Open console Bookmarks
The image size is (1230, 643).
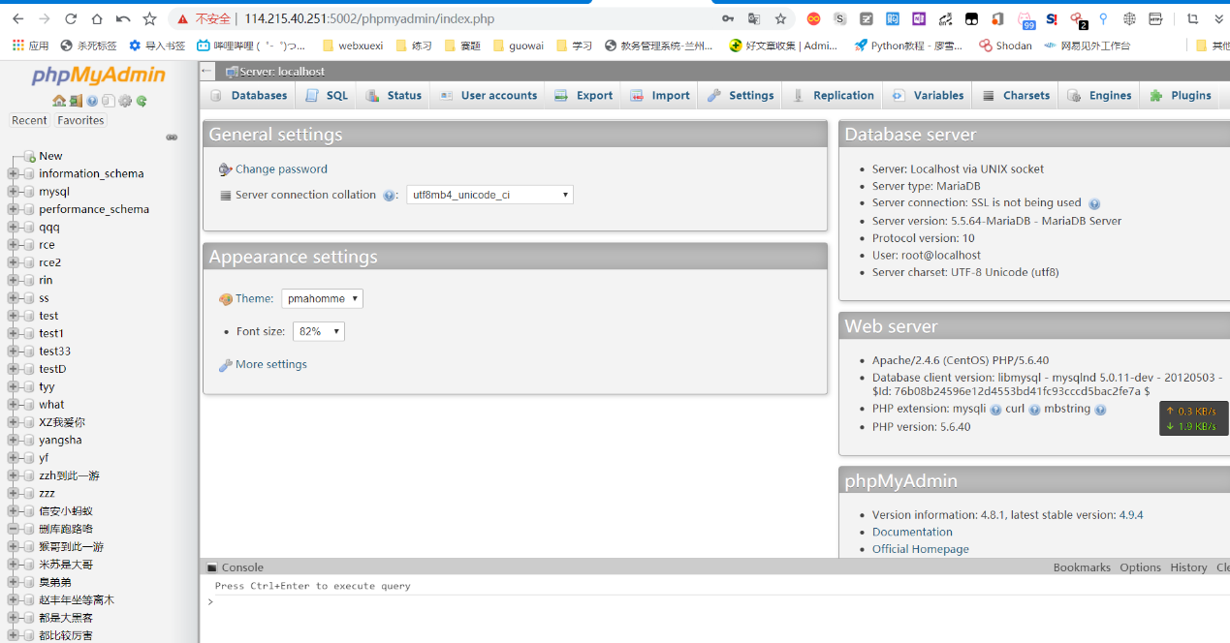coord(1082,567)
